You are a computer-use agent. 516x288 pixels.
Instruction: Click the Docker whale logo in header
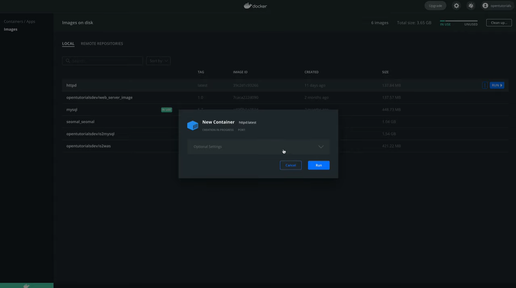[x=255, y=6]
